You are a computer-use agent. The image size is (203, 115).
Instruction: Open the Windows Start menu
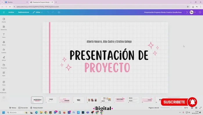tap(3, 112)
